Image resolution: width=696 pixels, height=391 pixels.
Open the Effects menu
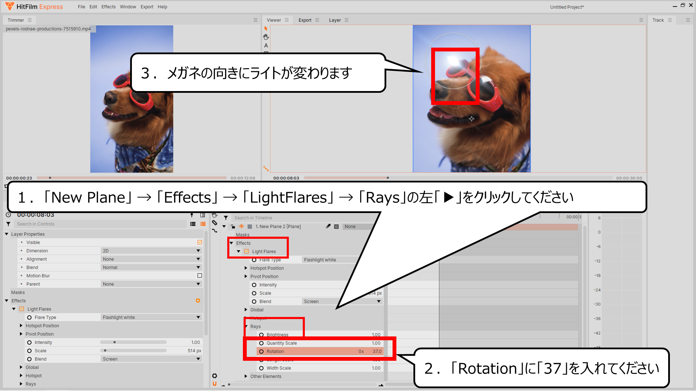(109, 7)
